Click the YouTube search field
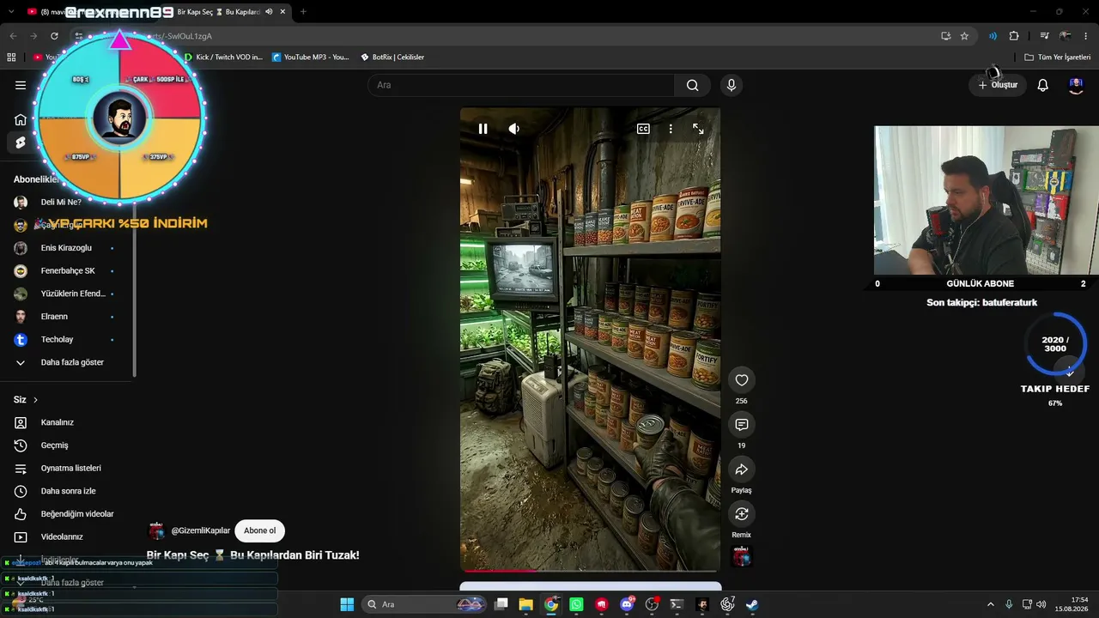Viewport: 1099px width, 618px height. [x=521, y=85]
